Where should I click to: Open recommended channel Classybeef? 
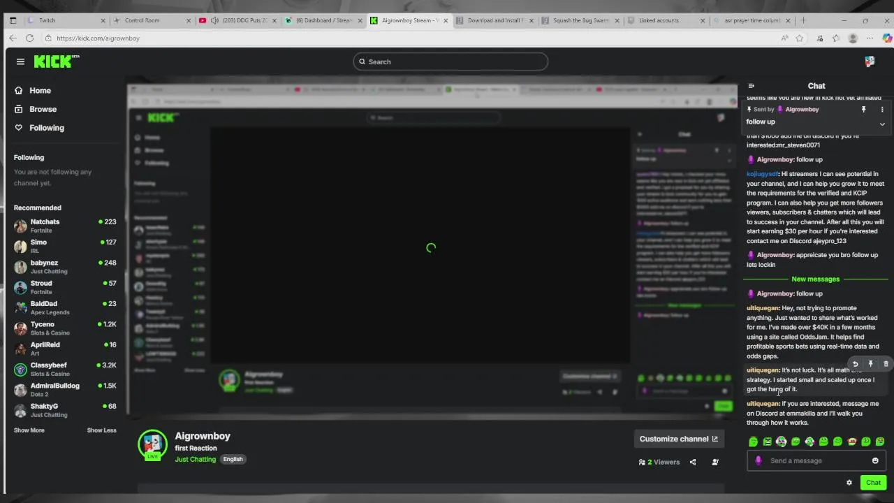(65, 369)
